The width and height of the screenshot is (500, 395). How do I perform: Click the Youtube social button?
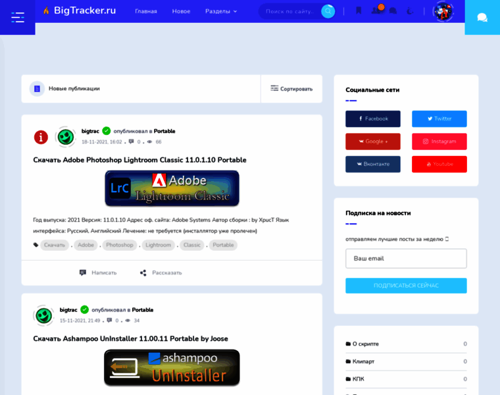coord(439,164)
